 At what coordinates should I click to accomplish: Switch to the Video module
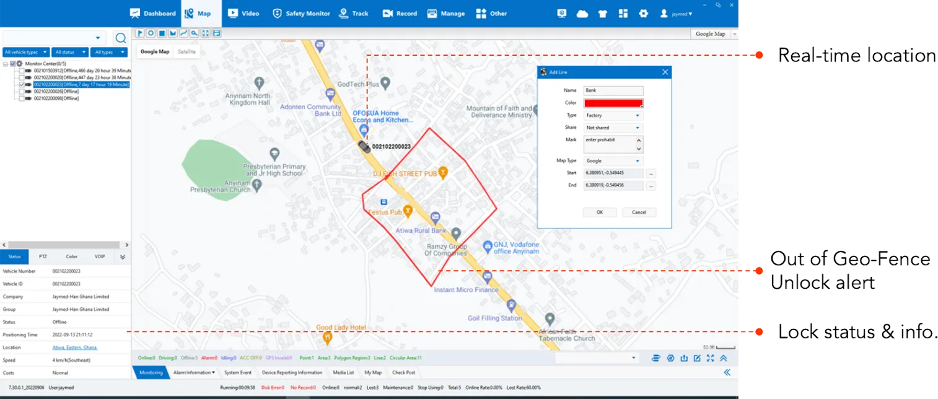click(243, 13)
